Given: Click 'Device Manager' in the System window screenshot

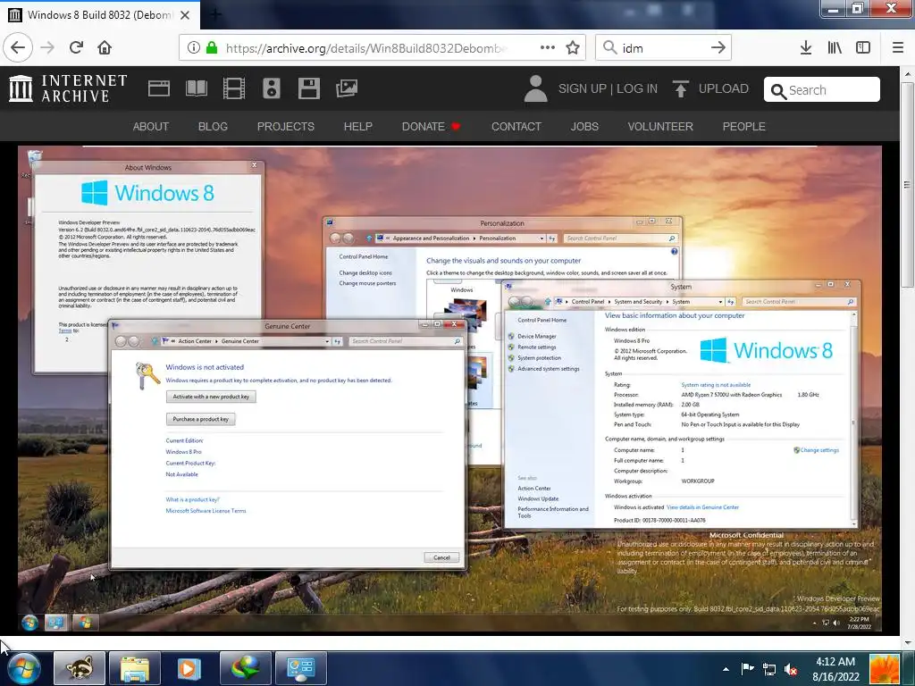Looking at the screenshot, I should 537,336.
